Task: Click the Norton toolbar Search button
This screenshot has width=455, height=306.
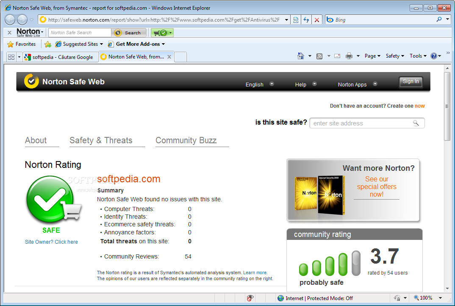Action: (x=129, y=33)
